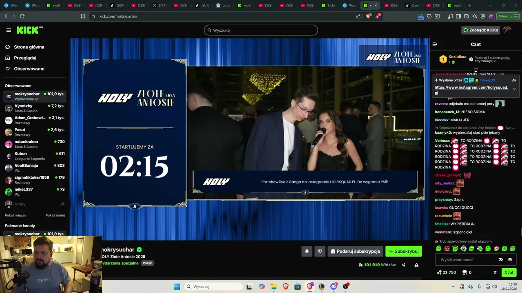This screenshot has height=293, width=522.
Task: Send message with Czat button
Action: (509, 272)
